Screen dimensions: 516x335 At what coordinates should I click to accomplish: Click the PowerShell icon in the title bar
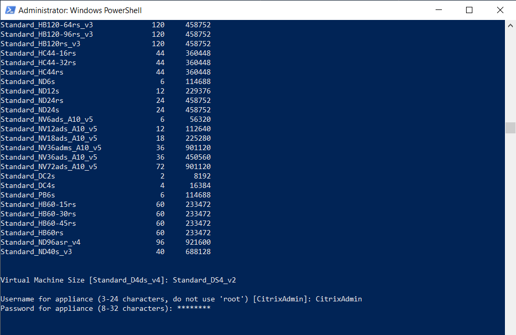point(10,10)
